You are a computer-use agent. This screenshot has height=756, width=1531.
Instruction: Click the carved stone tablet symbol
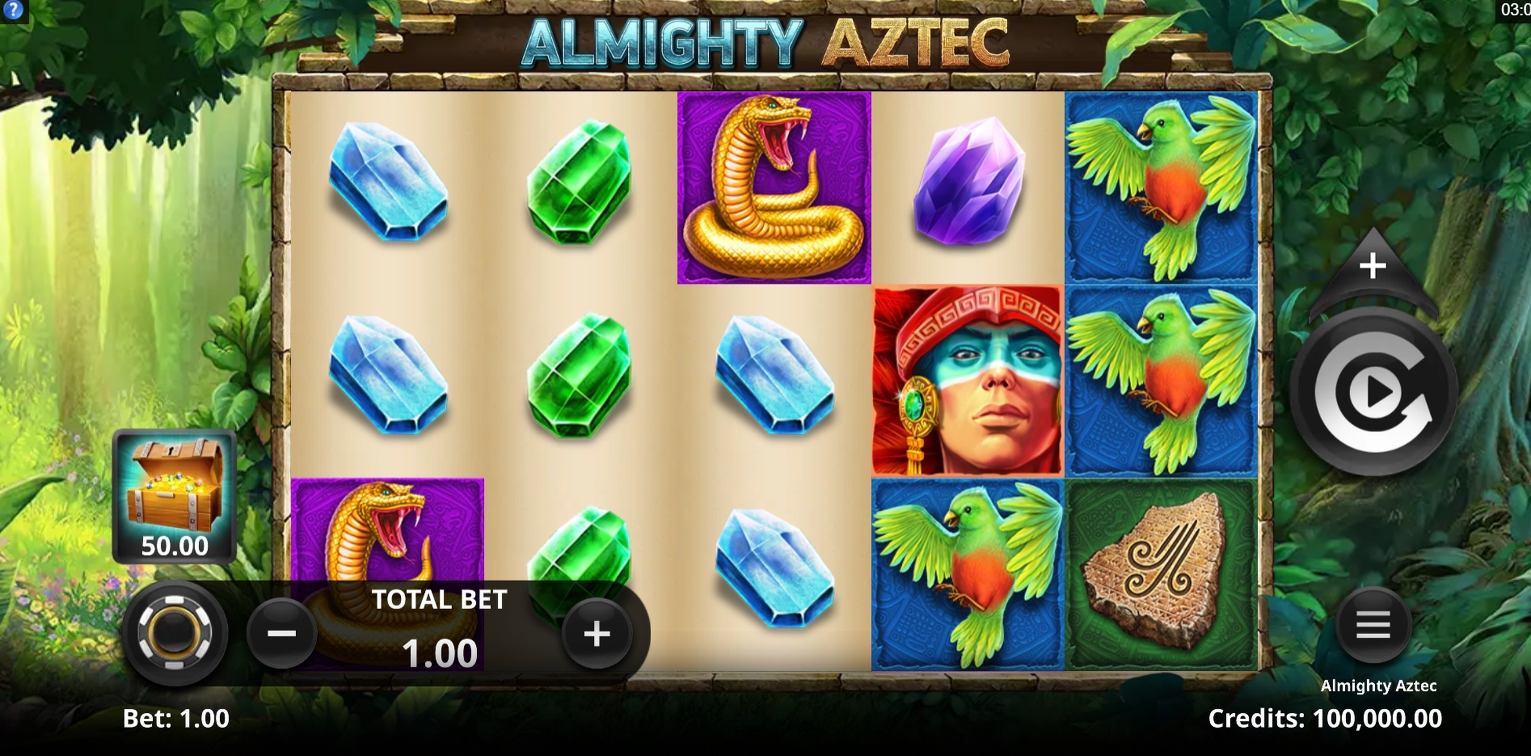[1161, 574]
